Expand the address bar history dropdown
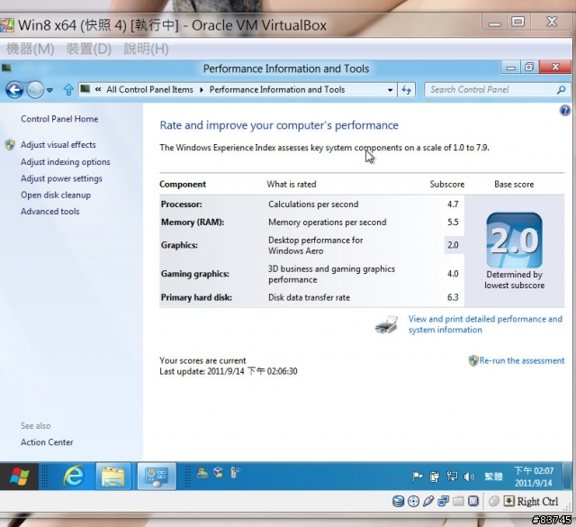 [390, 90]
